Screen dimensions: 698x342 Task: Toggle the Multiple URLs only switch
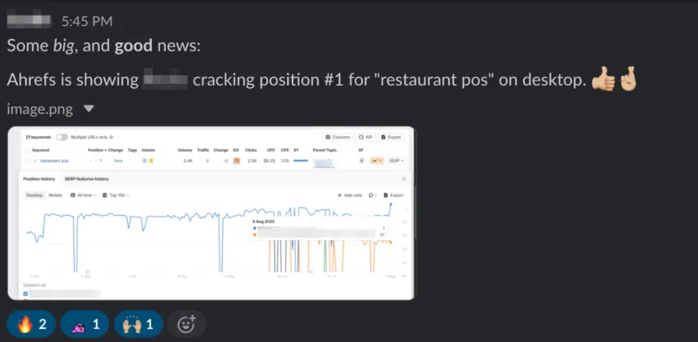[61, 137]
